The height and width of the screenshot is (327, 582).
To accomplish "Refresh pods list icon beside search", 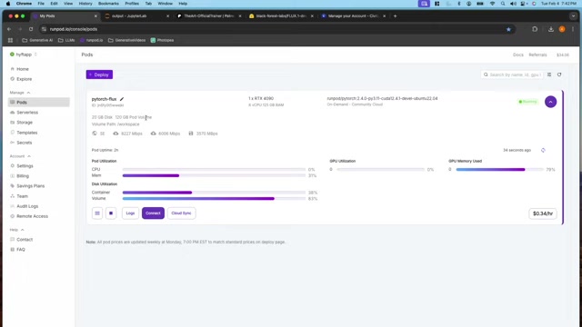I will 559,74.
